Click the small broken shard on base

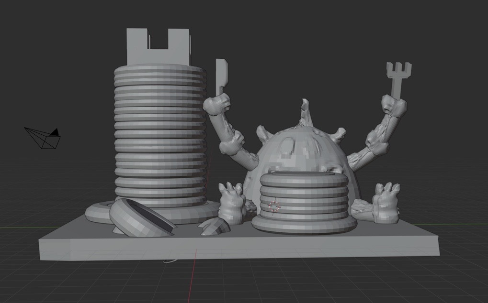(214, 226)
